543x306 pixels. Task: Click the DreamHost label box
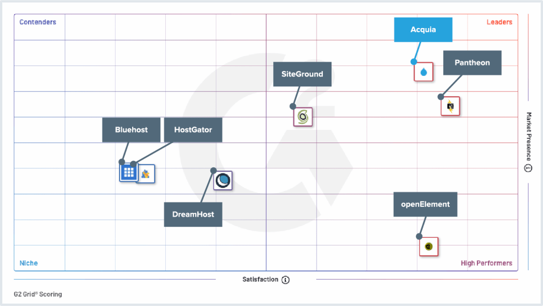pos(193,214)
